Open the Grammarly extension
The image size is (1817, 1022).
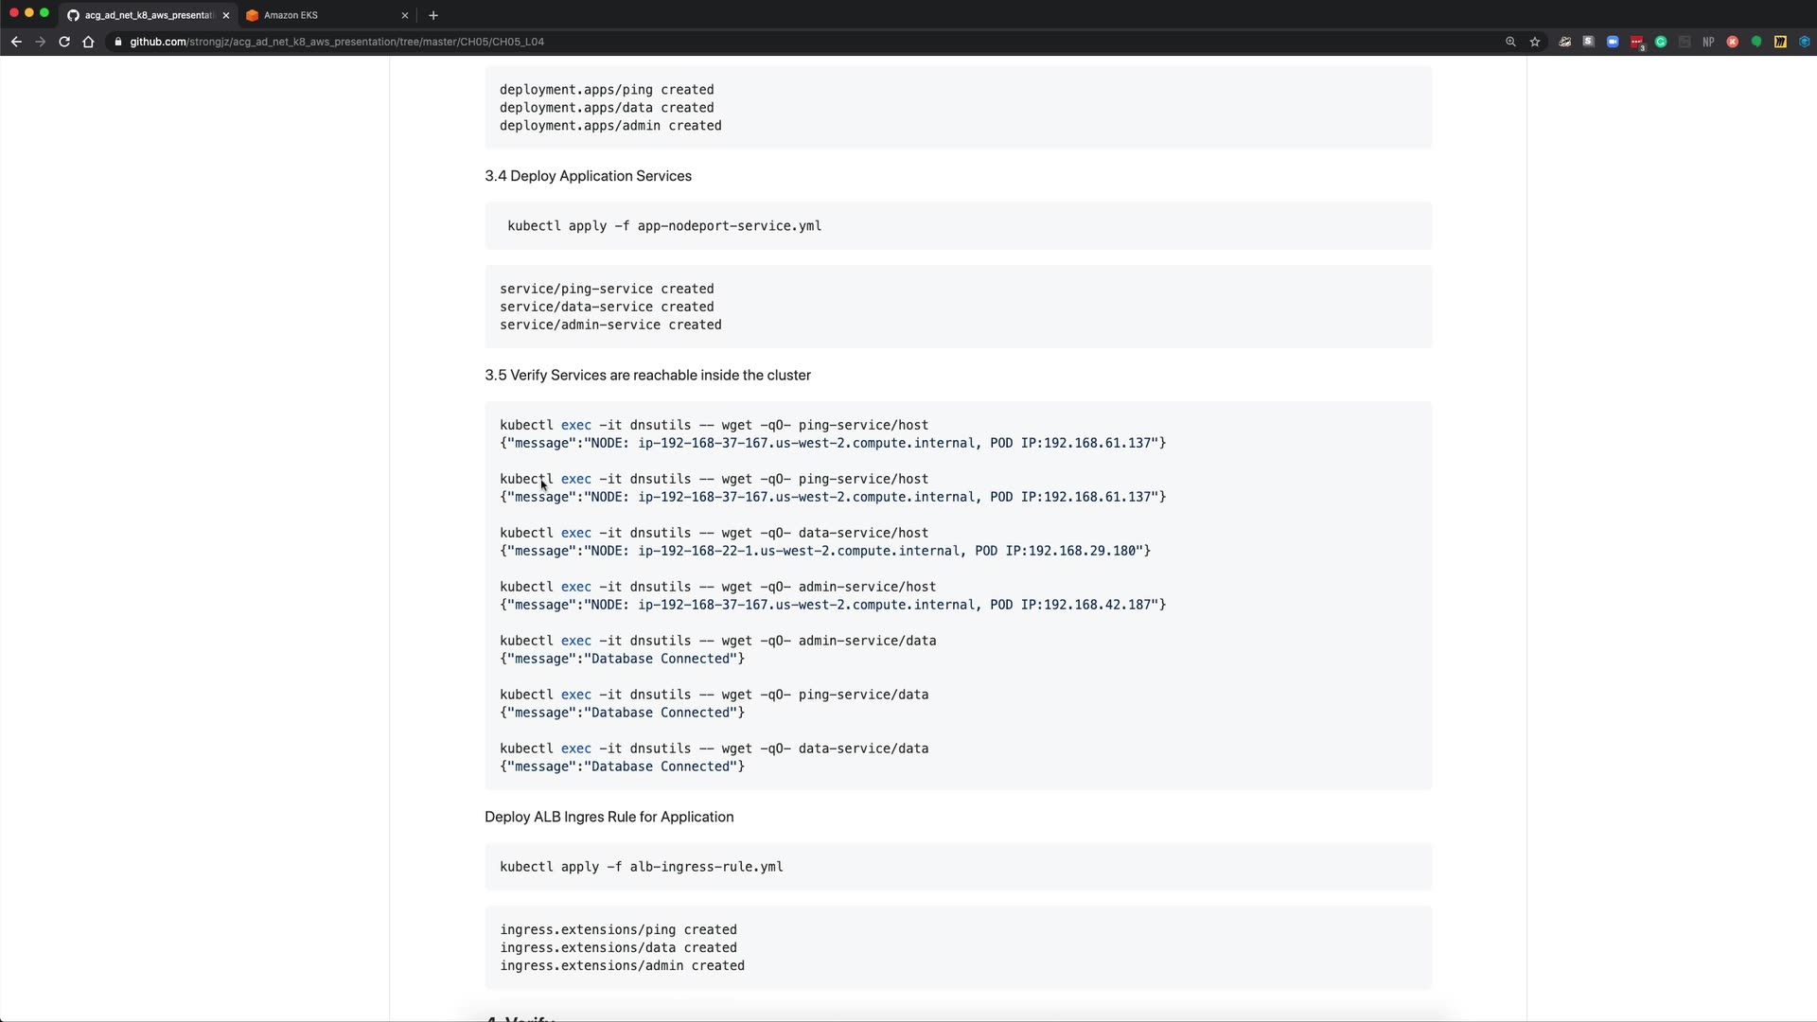1661,42
